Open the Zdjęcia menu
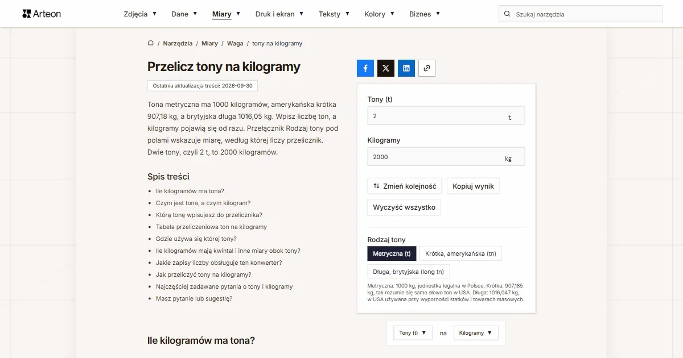The width and height of the screenshot is (683, 358). [x=140, y=14]
